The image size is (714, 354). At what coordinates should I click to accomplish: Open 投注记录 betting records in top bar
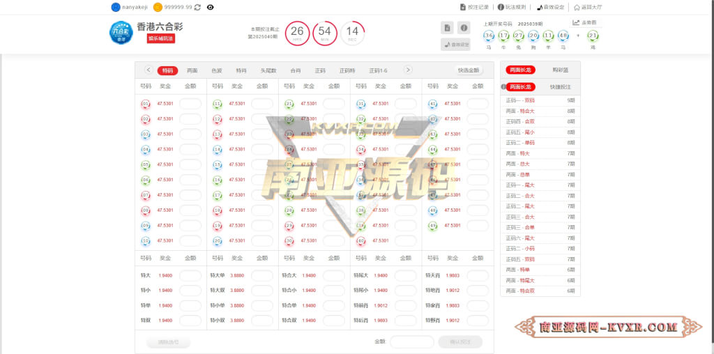pyautogui.click(x=474, y=7)
